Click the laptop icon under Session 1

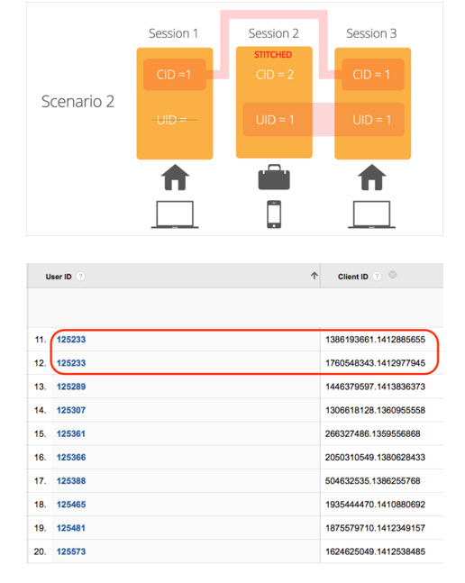(x=175, y=214)
